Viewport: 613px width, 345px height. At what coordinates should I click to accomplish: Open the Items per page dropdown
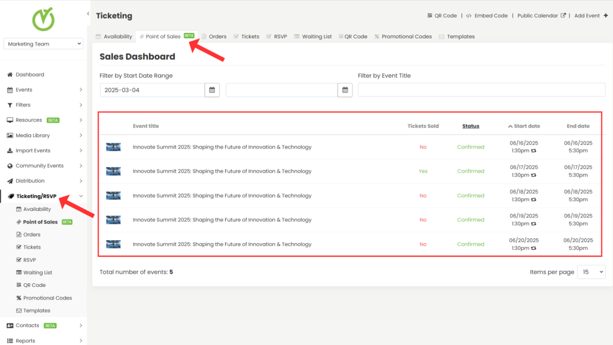click(591, 271)
